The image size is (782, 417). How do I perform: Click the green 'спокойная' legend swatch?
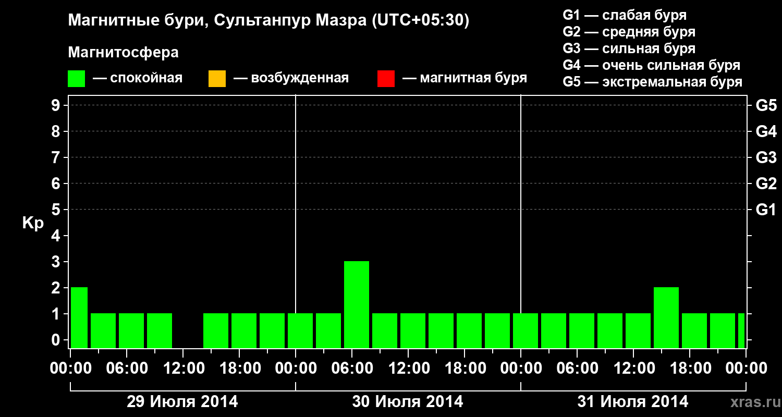77,79
